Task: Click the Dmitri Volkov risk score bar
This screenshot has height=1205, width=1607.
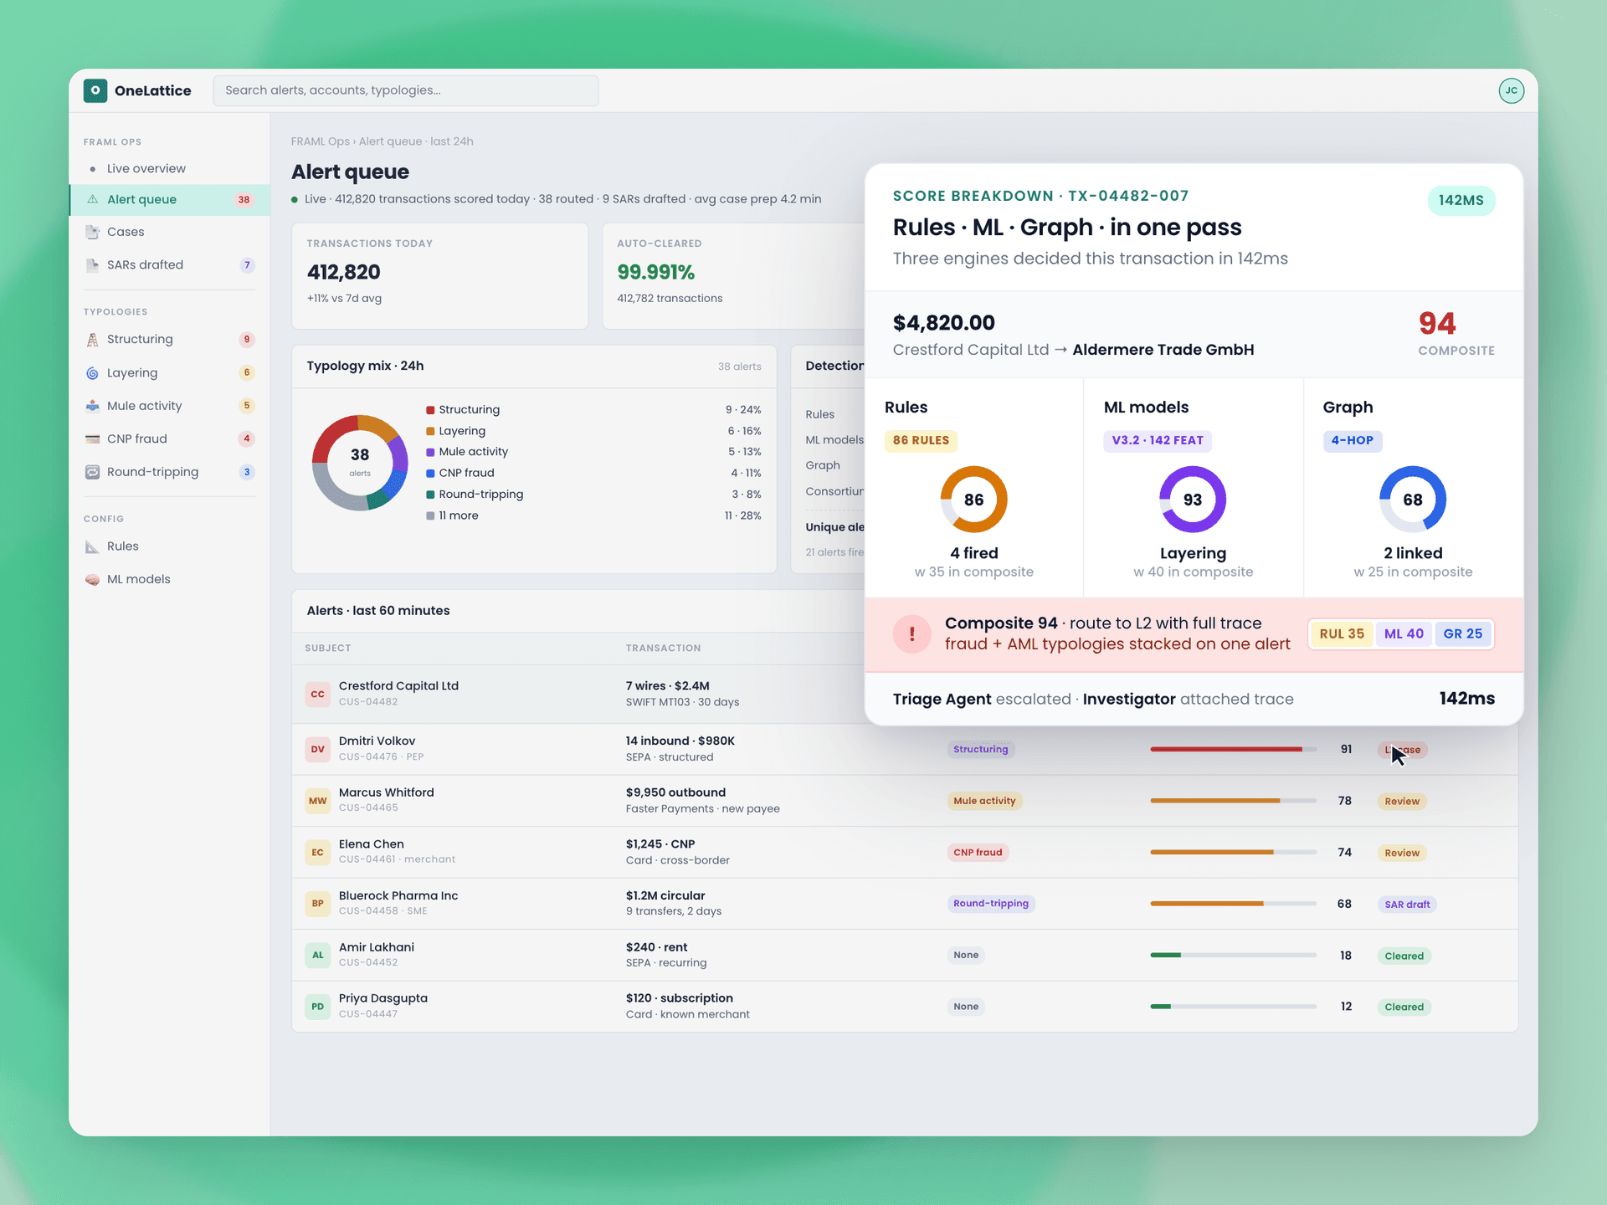Action: pyautogui.click(x=1233, y=749)
